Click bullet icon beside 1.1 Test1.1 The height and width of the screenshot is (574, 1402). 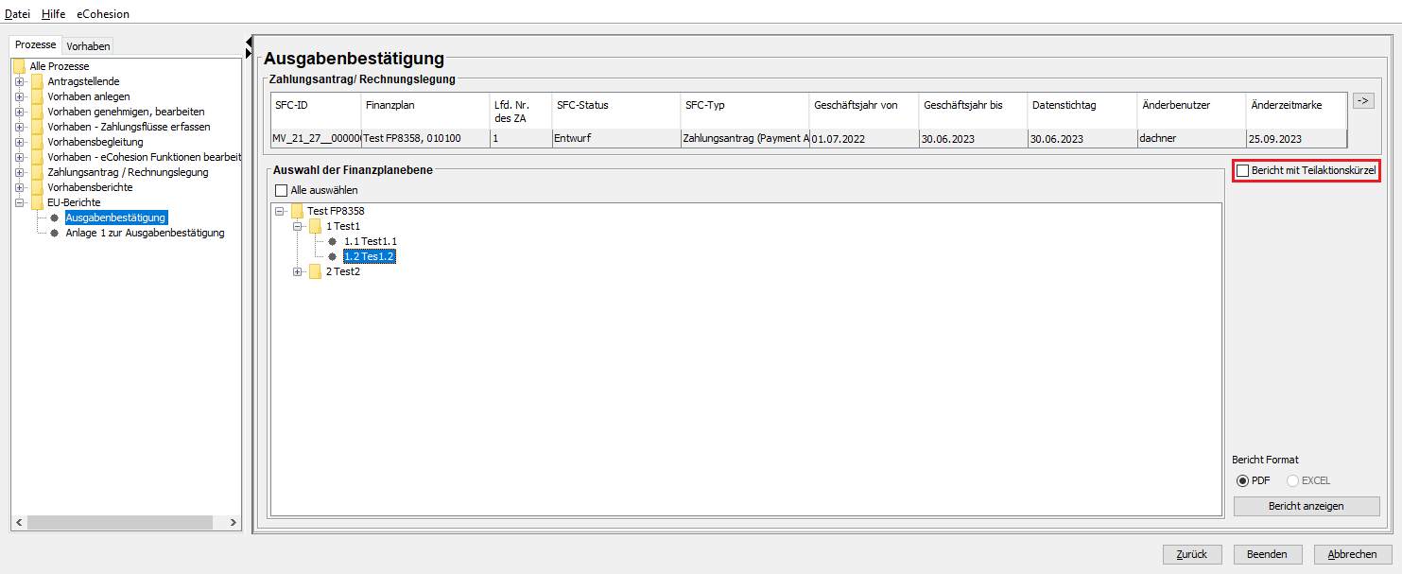point(333,241)
